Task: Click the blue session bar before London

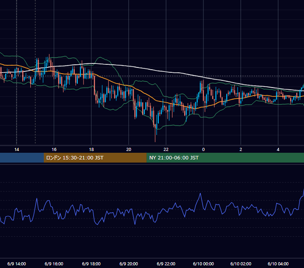Action: point(22,158)
